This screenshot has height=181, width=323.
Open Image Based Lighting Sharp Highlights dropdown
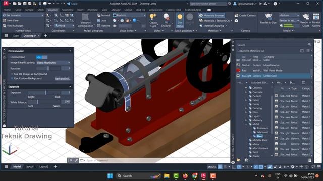point(53,62)
